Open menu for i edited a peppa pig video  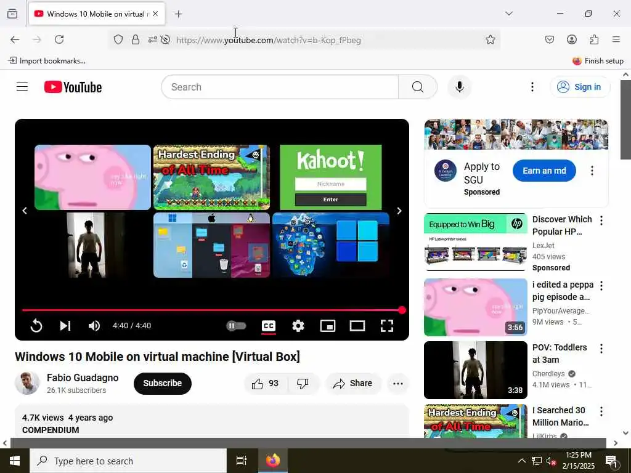tap(601, 286)
